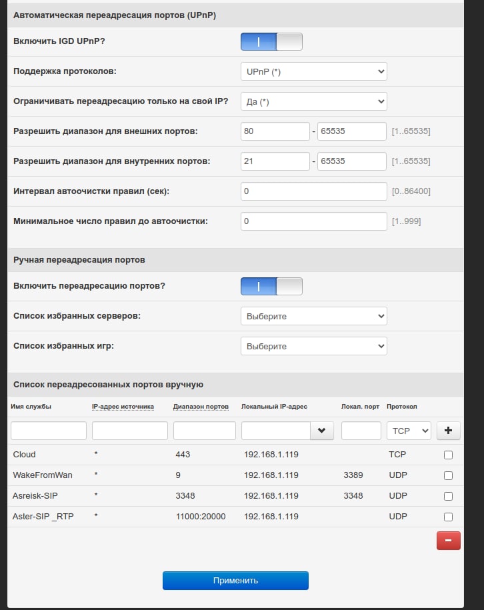
Task: Focus external port range start field 80
Action: (x=275, y=131)
